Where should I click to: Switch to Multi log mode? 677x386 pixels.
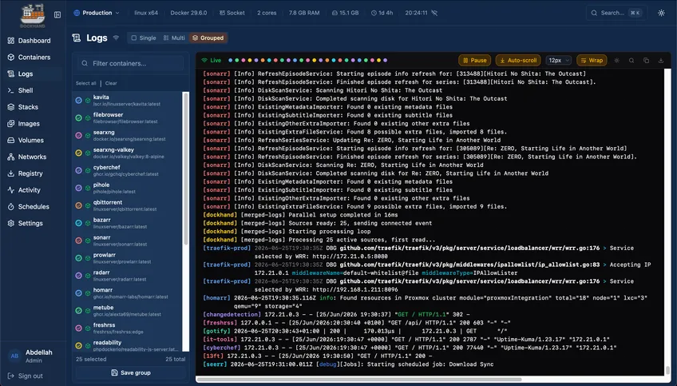174,38
